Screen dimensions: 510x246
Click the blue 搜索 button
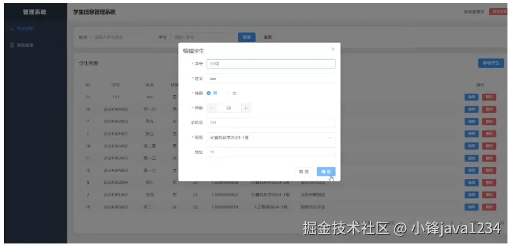coord(247,37)
